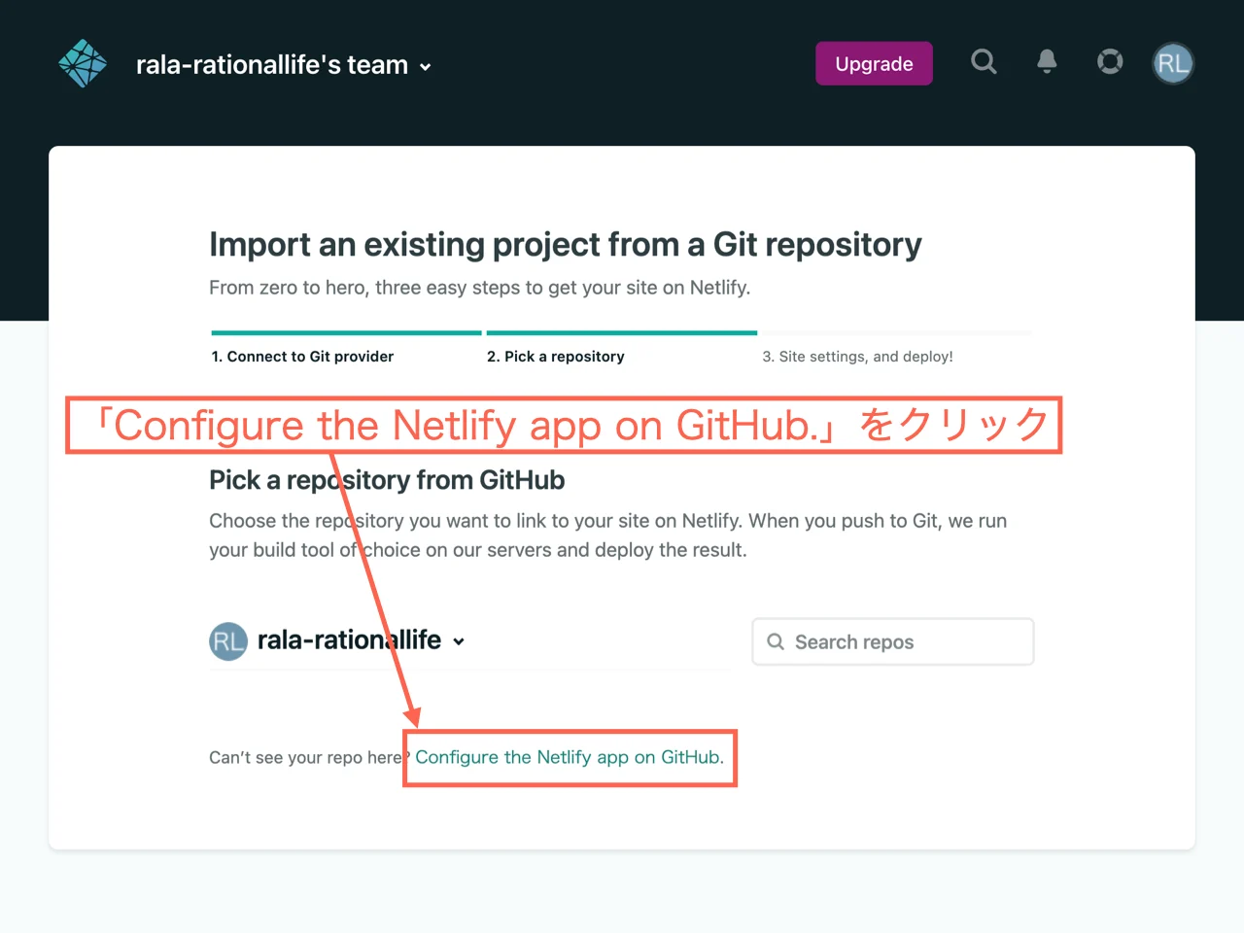Open search using the magnifier icon
Image resolution: width=1244 pixels, height=933 pixels.
[x=984, y=62]
